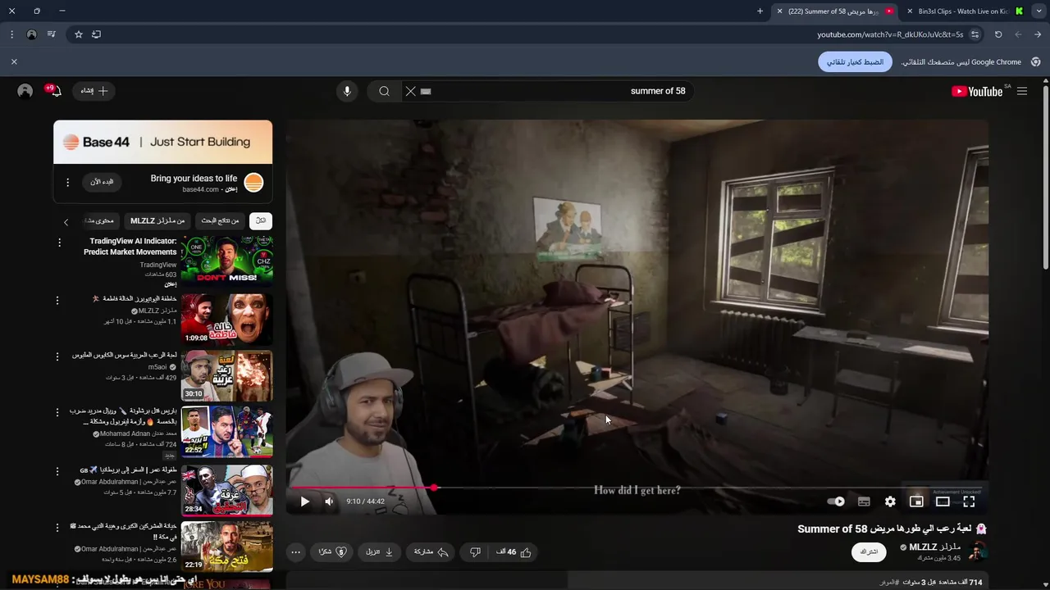View site information icon in address bar
Screen dimensions: 1050x590
[x=975, y=34]
